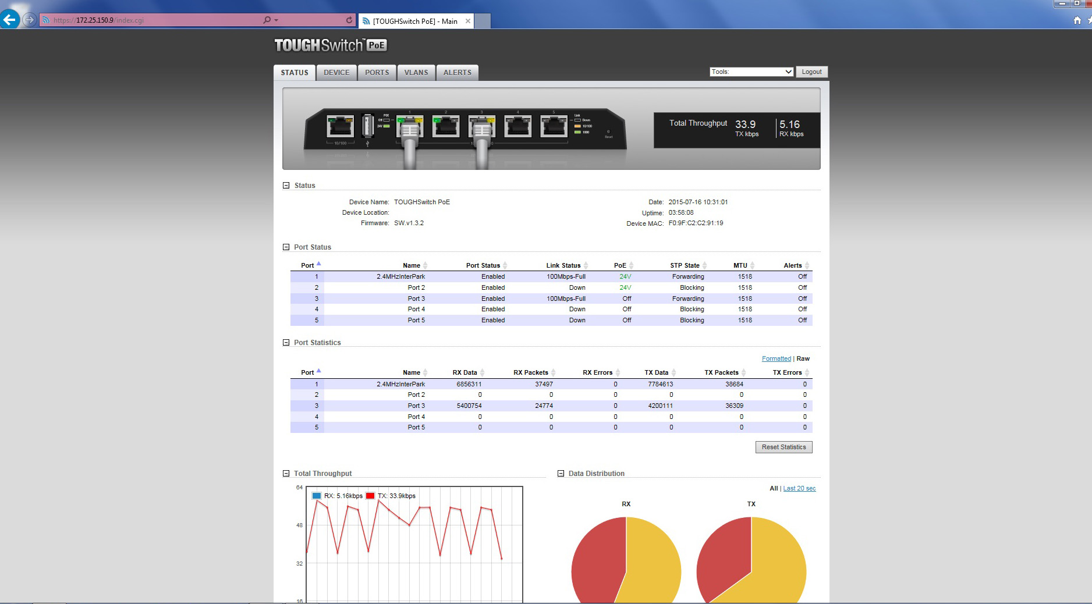This screenshot has width=1092, height=604.
Task: Go back with the browser back arrow
Action: pyautogui.click(x=10, y=19)
